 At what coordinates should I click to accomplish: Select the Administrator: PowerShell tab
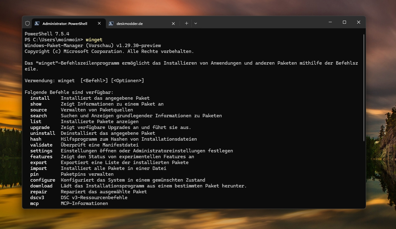coord(65,24)
